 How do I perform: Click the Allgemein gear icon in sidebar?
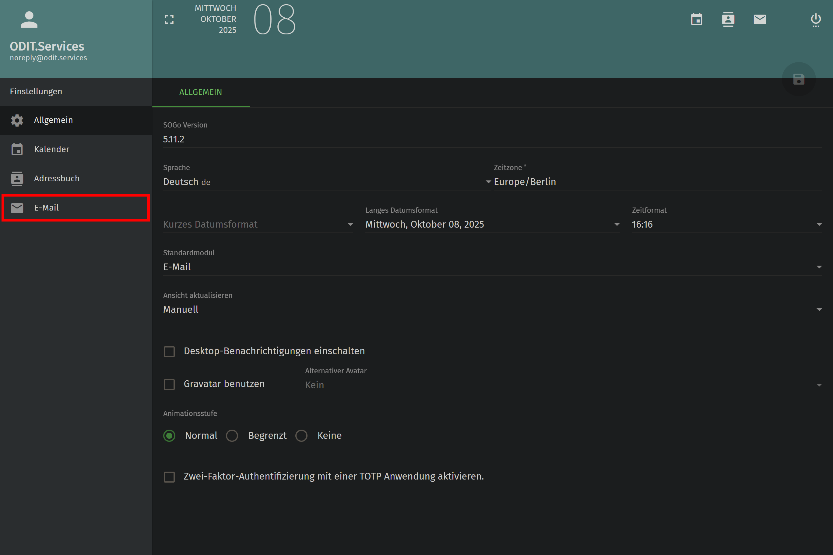click(x=17, y=120)
